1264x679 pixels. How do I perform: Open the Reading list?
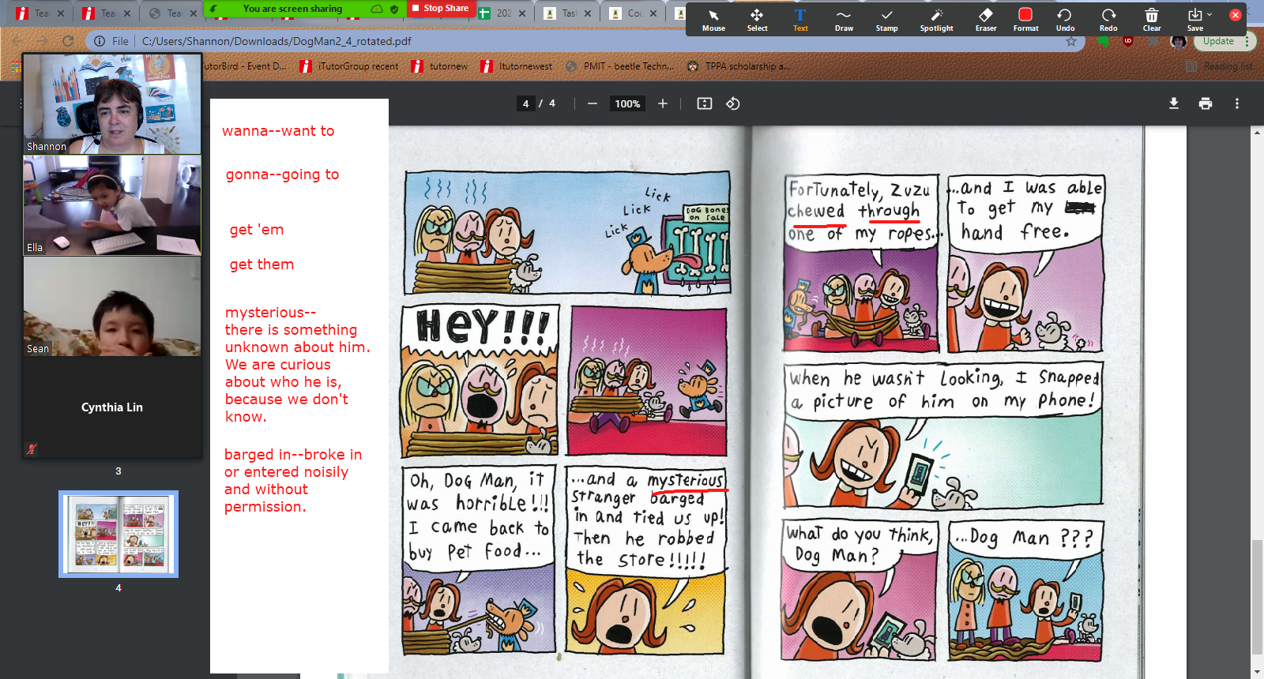click(1219, 66)
